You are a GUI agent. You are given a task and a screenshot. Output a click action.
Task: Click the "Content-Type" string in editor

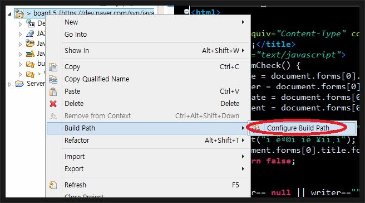coord(311,34)
